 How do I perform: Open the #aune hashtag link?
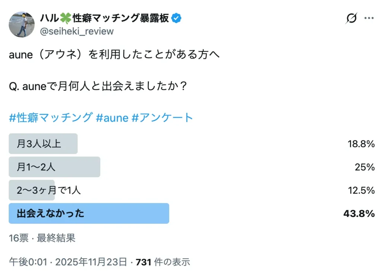[112, 117]
